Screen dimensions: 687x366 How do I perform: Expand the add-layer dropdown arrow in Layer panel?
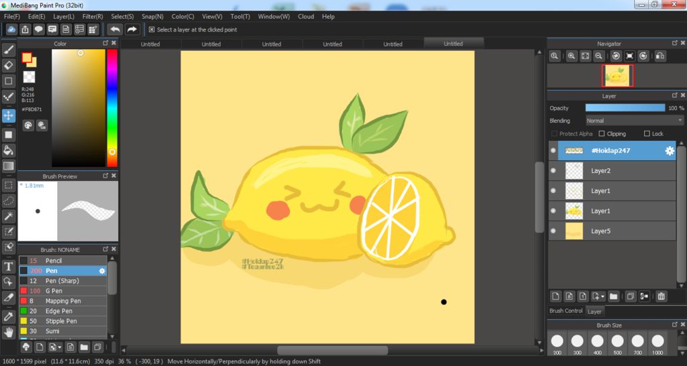pos(603,296)
